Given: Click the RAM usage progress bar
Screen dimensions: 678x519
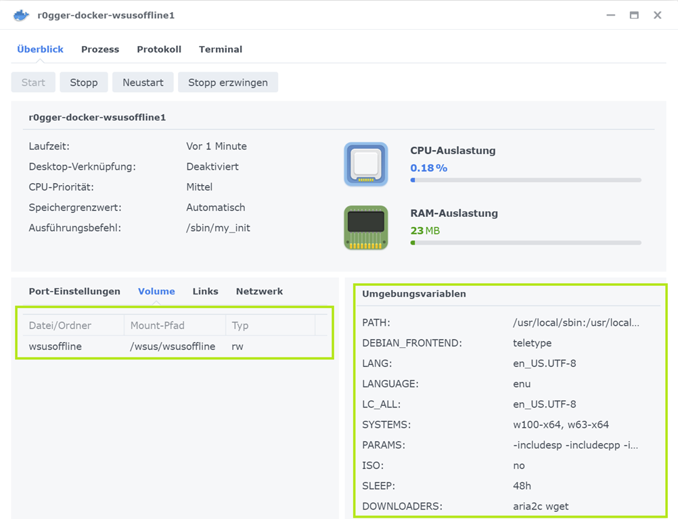Looking at the screenshot, I should click(526, 243).
